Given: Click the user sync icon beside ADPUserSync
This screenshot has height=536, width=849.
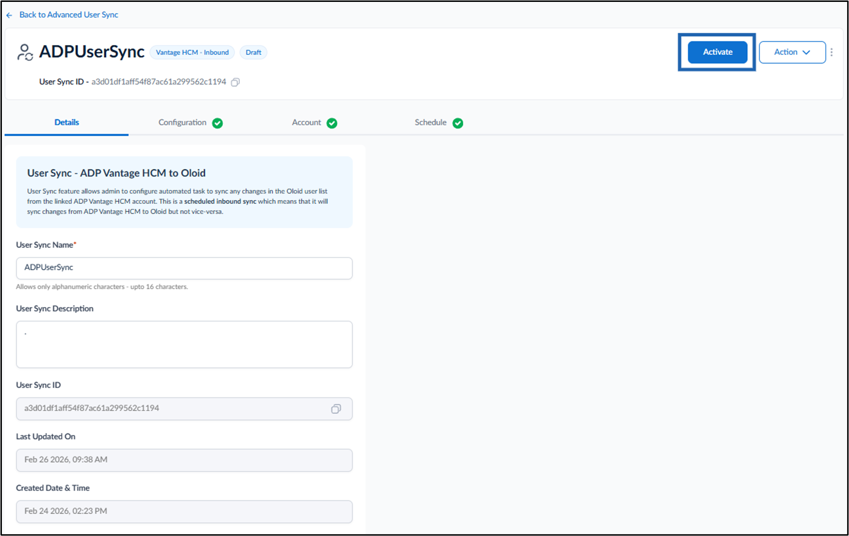Looking at the screenshot, I should 25,52.
